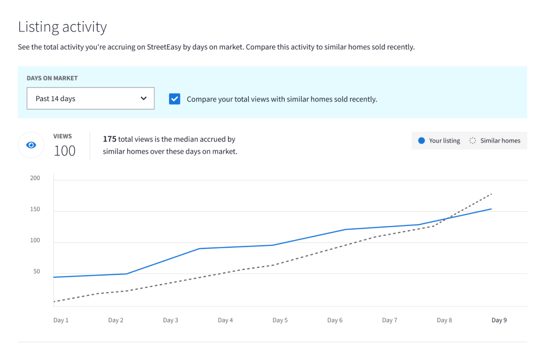
Task: Click the checkmark inside the blue checkbox
Action: pyautogui.click(x=174, y=98)
